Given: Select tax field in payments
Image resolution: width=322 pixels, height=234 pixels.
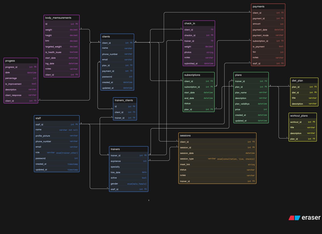Looking at the screenshot, I should [x=268, y=52].
